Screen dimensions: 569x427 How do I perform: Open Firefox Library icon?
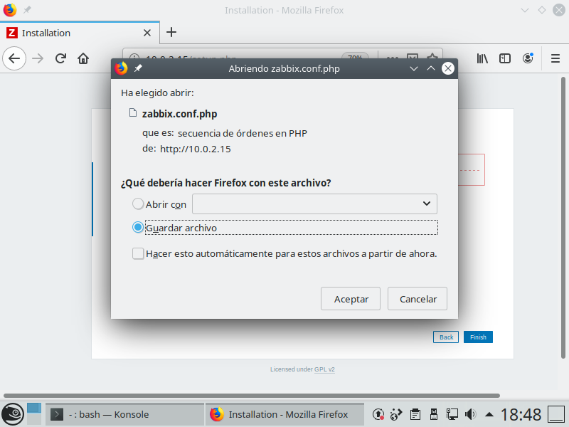482,58
